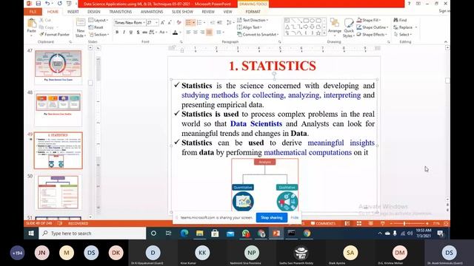Toggle Italic formatting
Viewport: 474px width, 266px height.
124,33
